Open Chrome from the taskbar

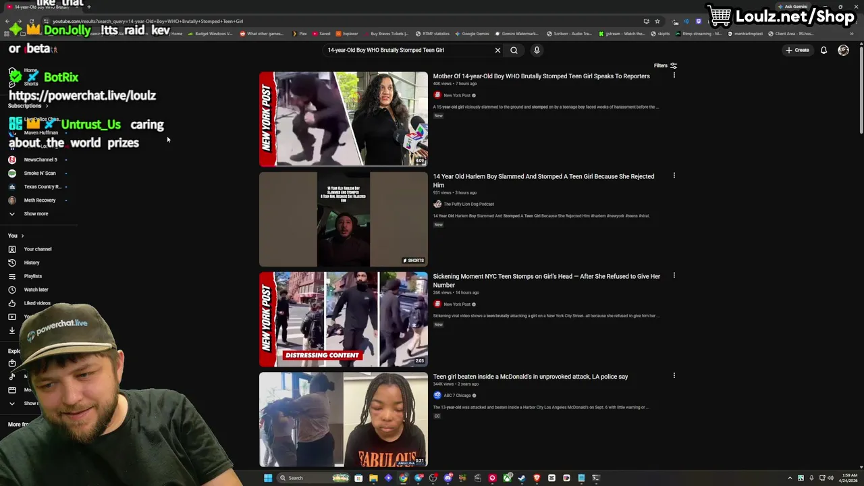[x=403, y=478]
